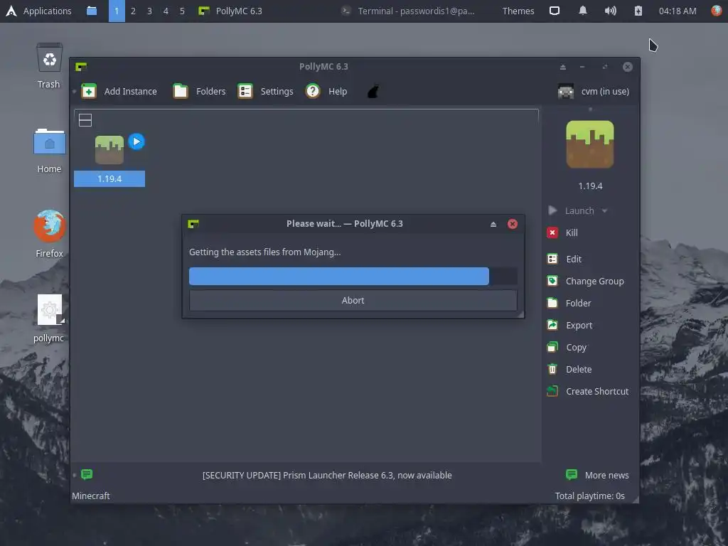Image resolution: width=728 pixels, height=546 pixels.
Task: Click the volume icon in panel
Action: click(610, 11)
